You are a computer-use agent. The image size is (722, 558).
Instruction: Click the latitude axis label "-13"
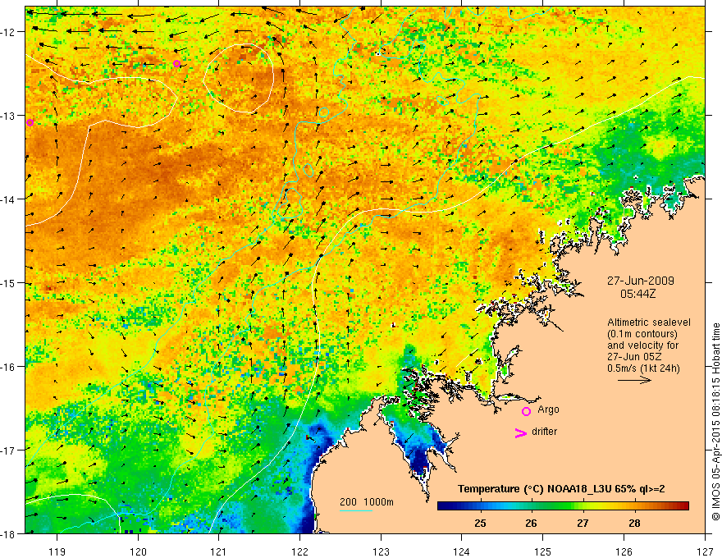point(9,115)
